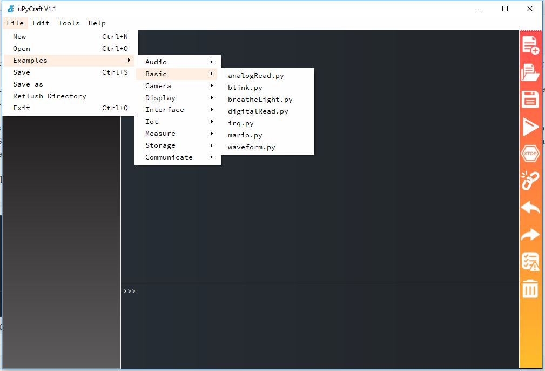
Task: Click the Clear trash can icon
Action: click(x=530, y=288)
